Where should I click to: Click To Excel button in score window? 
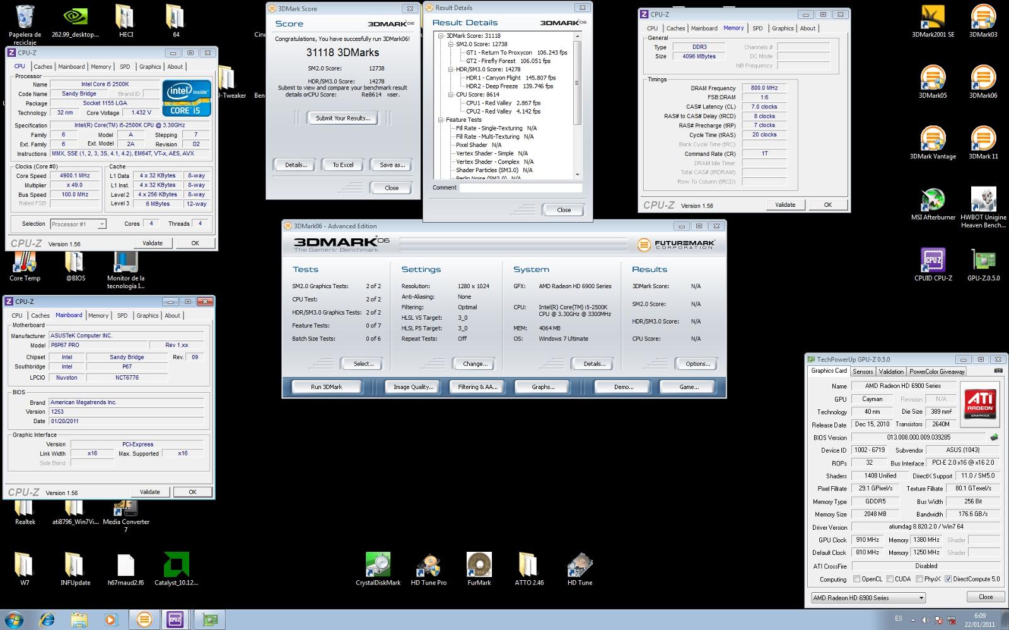point(343,165)
